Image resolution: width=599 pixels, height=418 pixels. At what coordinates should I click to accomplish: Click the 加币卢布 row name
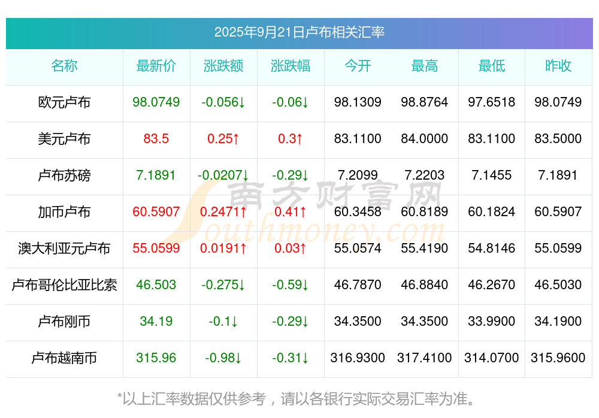pyautogui.click(x=64, y=211)
